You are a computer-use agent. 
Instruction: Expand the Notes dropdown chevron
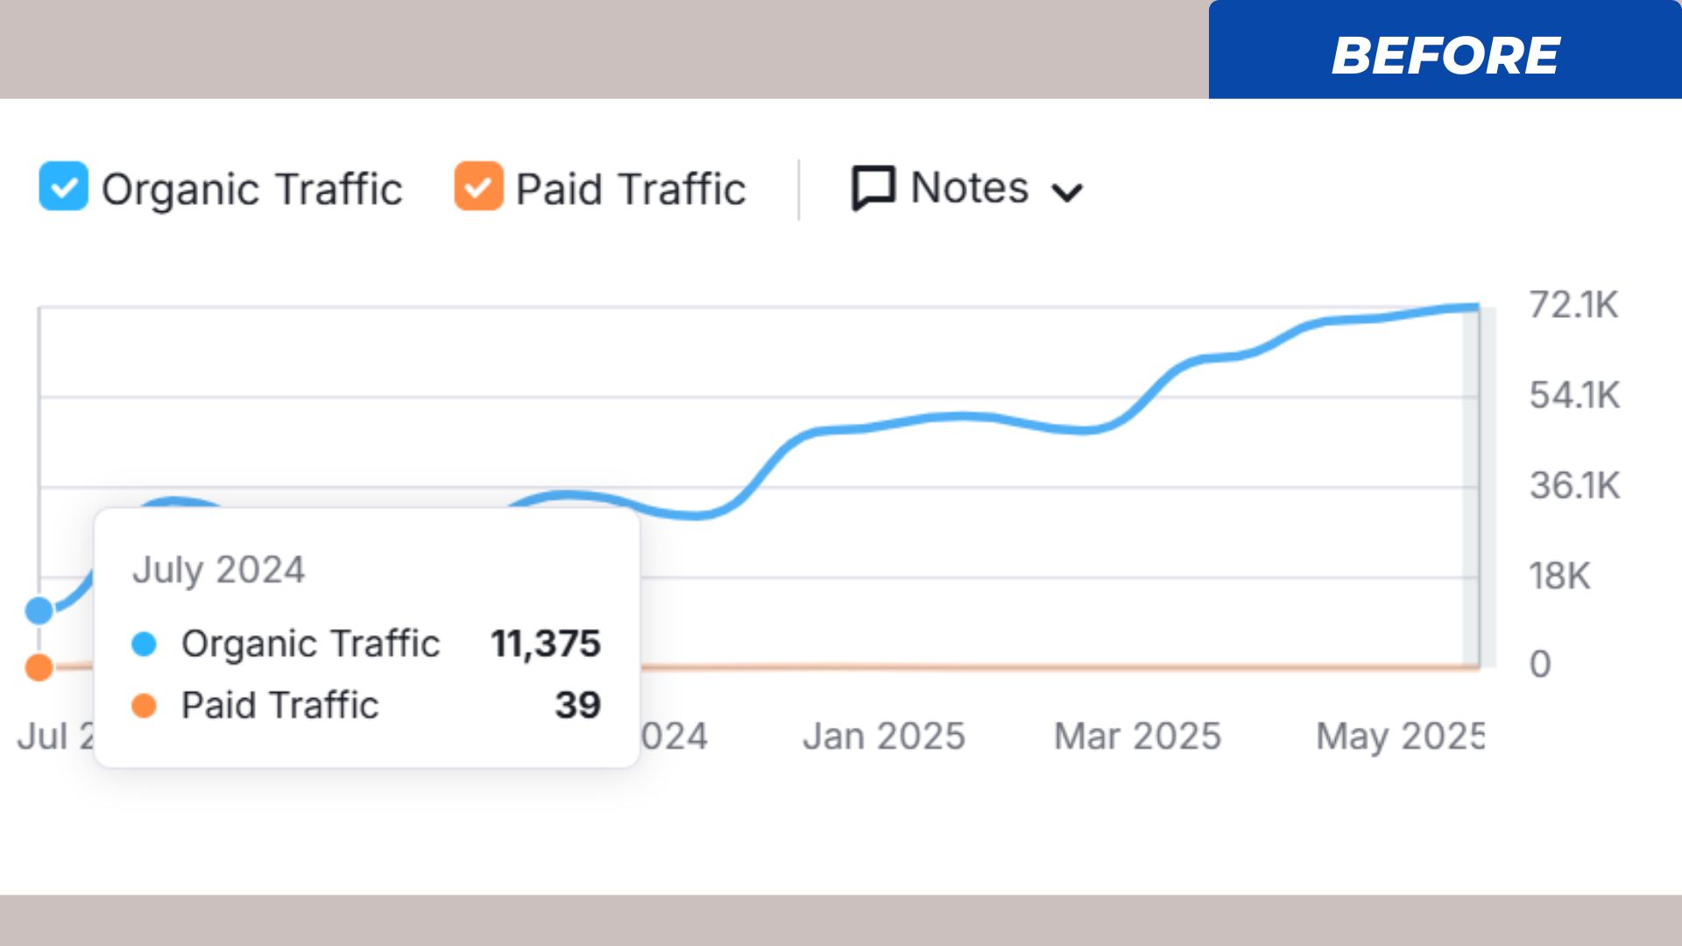1067,192
